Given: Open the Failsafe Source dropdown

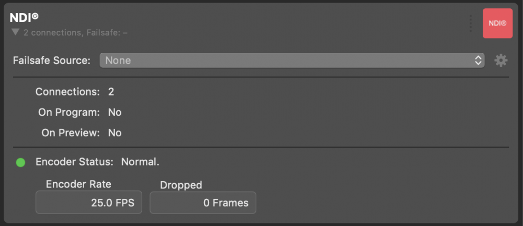Looking at the screenshot, I should click(292, 60).
